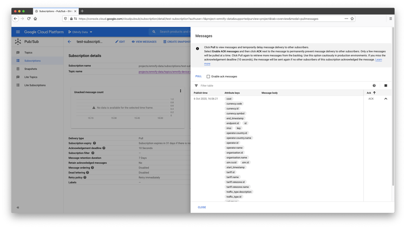The image size is (406, 228).
Task: Click the traffic_type.description attribute chip
Action: click(239, 192)
